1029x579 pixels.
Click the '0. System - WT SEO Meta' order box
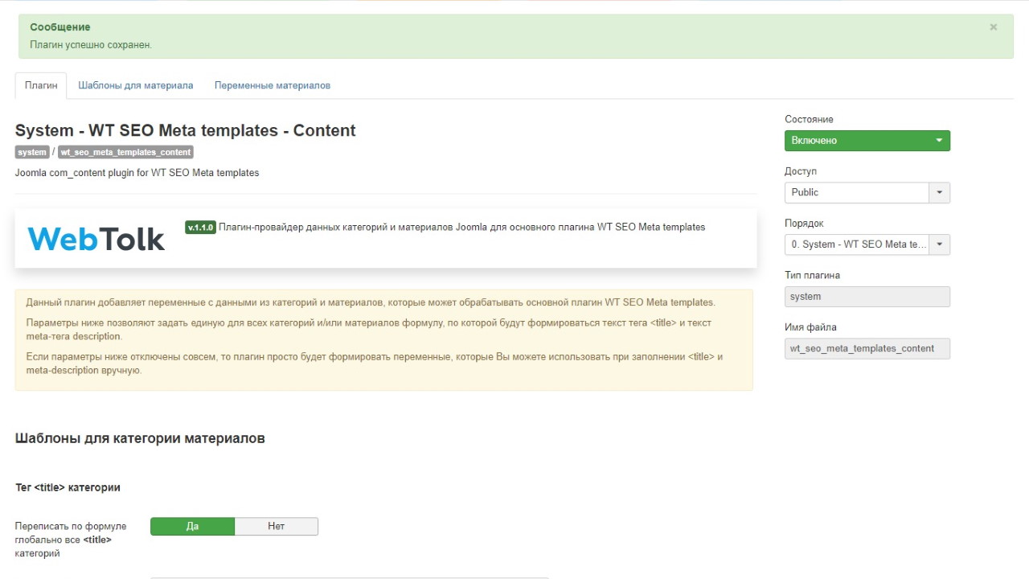[x=857, y=244]
